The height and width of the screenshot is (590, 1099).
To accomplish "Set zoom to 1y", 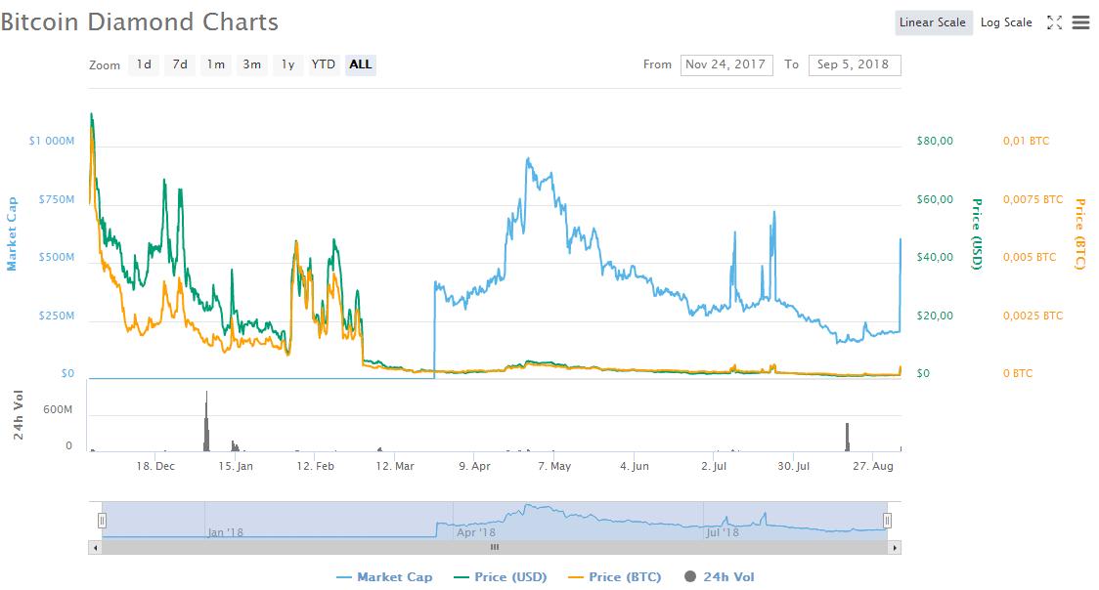I will 288,64.
